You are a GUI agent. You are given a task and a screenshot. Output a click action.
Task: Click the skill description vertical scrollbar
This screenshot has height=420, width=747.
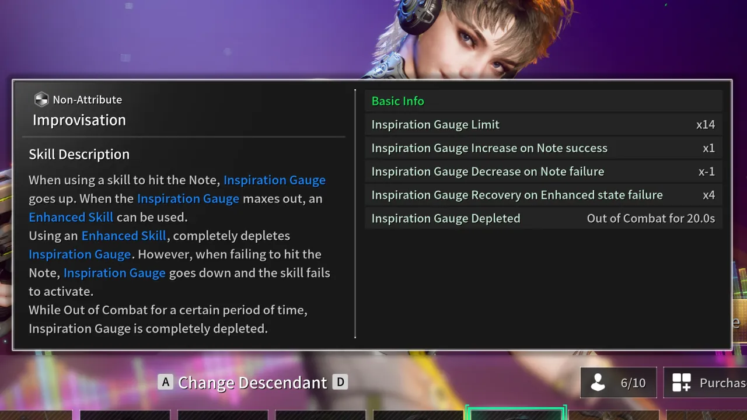coord(355,213)
